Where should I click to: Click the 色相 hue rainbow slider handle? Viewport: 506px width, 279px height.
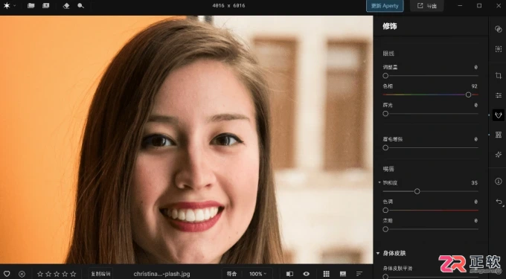468,94
